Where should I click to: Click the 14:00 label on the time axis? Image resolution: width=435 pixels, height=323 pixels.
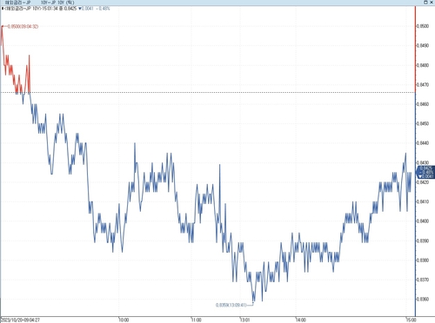[x=300, y=320]
